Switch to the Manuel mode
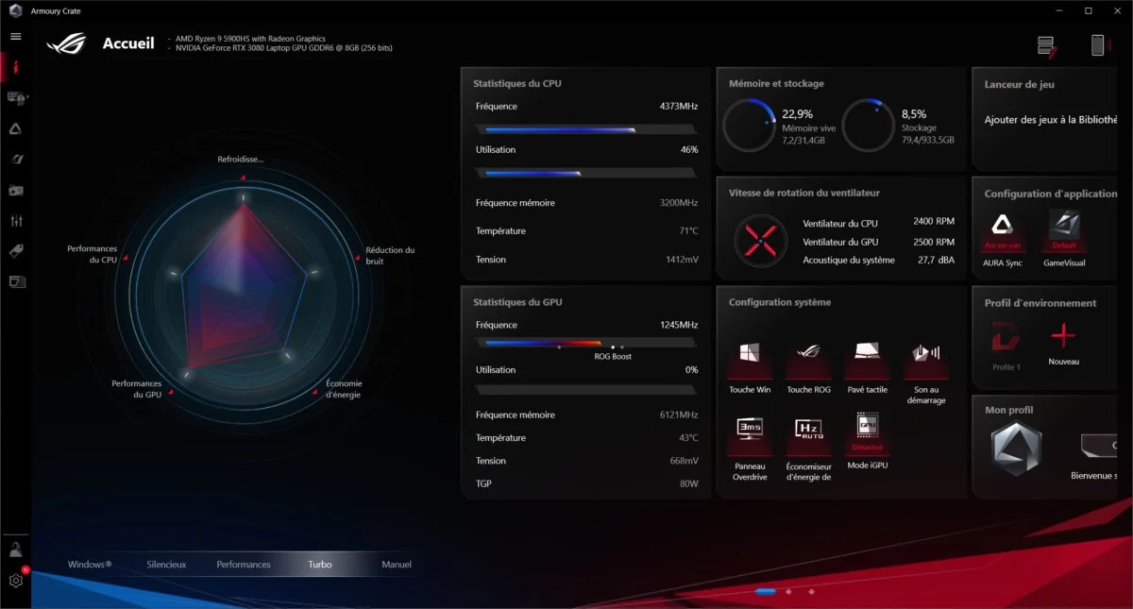The height and width of the screenshot is (609, 1133). click(x=397, y=565)
